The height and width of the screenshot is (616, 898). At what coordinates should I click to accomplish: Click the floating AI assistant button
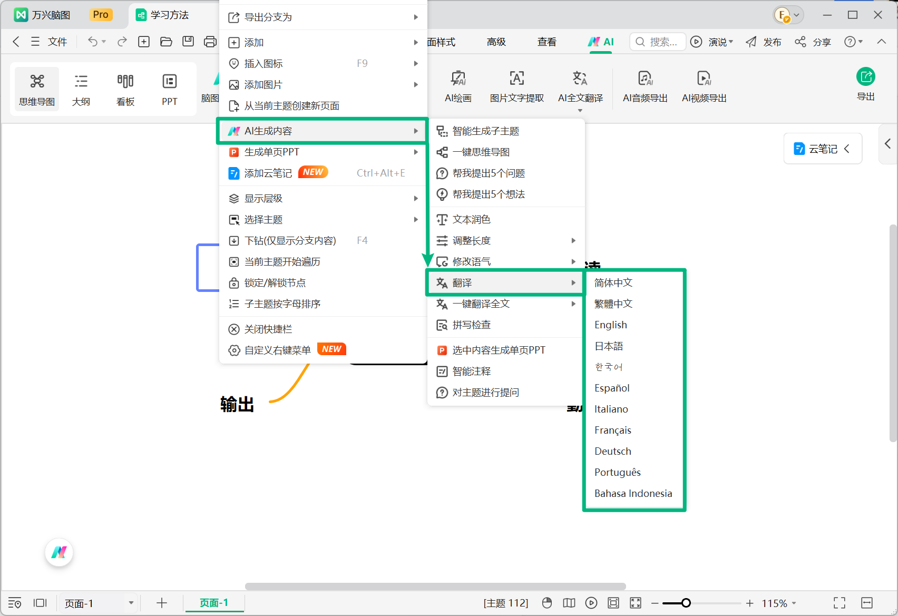(59, 552)
